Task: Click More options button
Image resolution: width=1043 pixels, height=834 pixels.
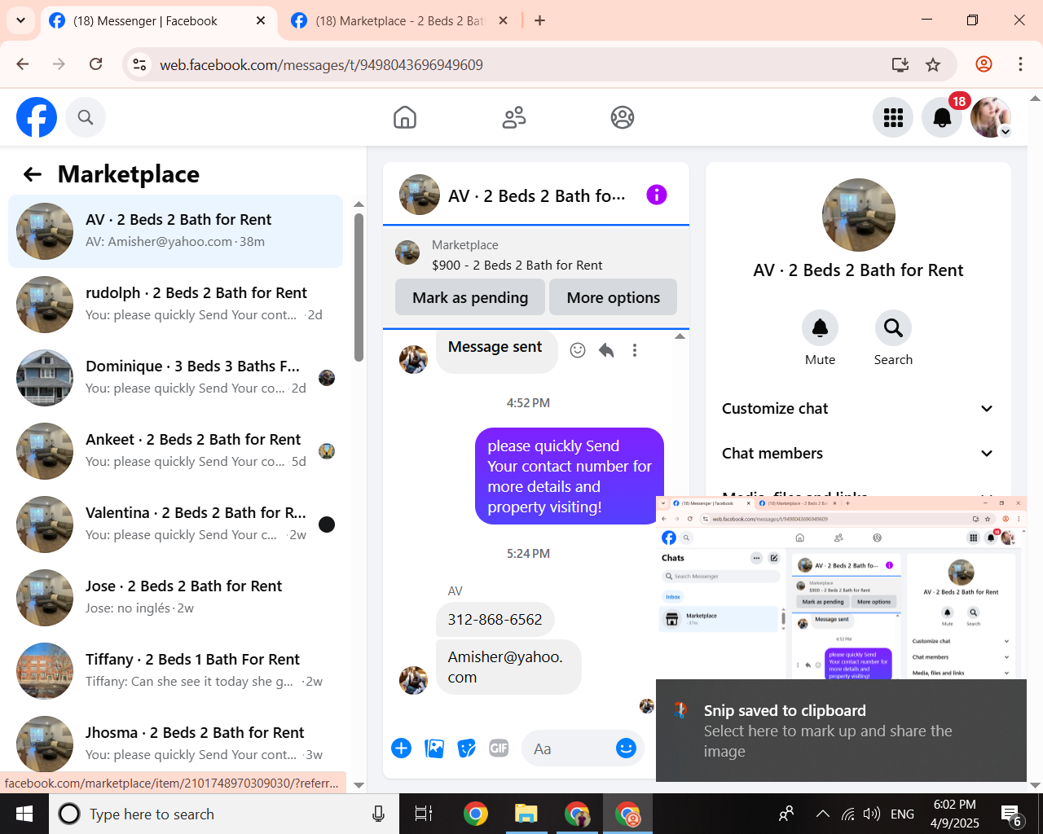Action: click(614, 297)
